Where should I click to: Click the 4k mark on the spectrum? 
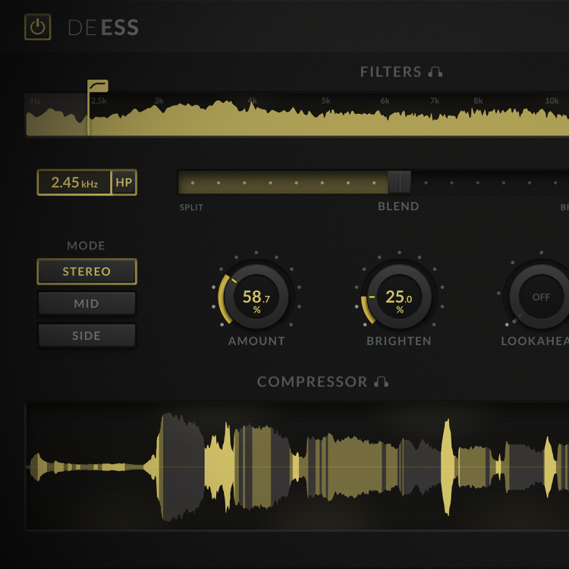252,101
